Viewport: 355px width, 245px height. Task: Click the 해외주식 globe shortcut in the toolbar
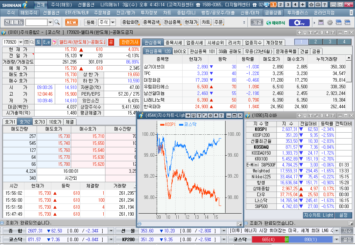point(276,23)
